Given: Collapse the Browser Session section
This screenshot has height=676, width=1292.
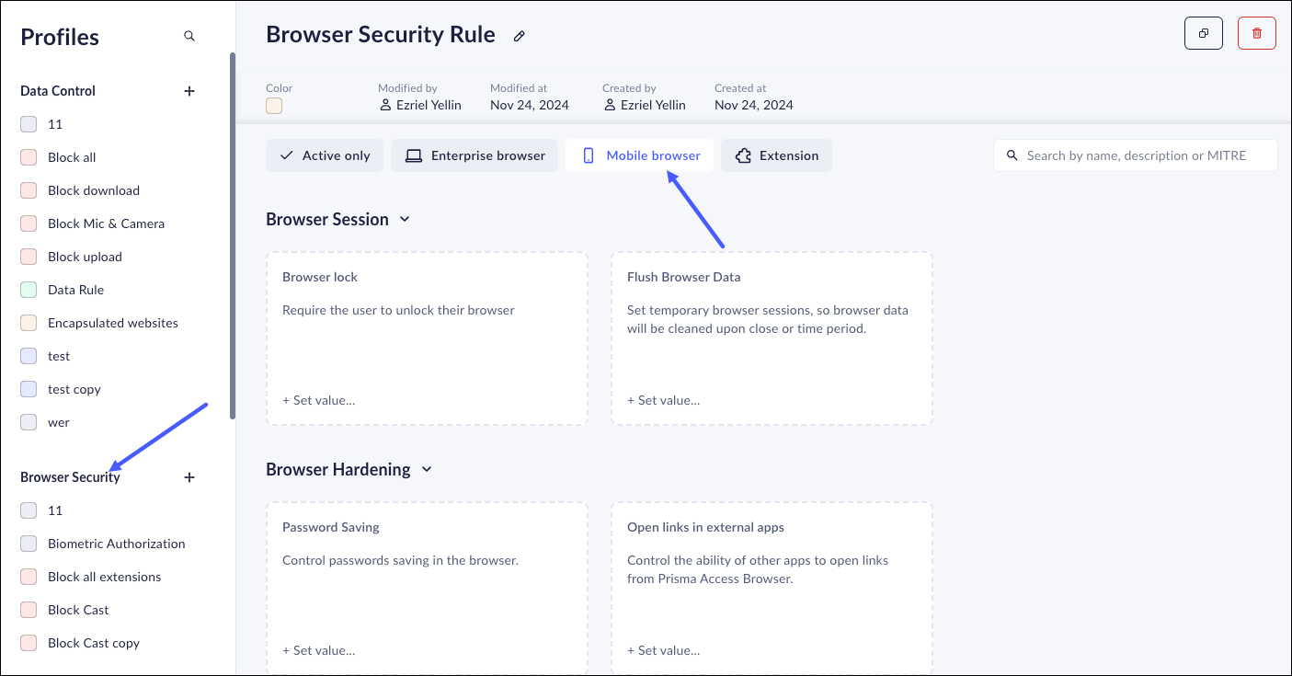Looking at the screenshot, I should [x=405, y=220].
